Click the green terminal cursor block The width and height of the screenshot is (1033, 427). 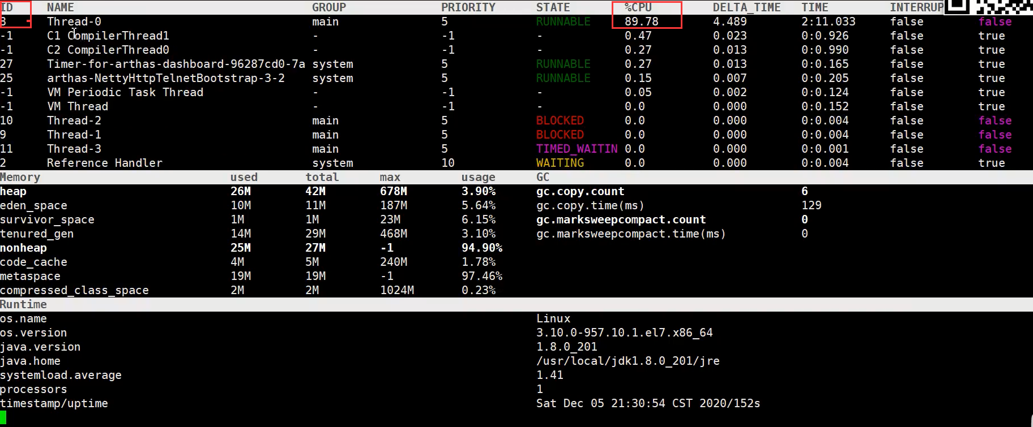3,417
